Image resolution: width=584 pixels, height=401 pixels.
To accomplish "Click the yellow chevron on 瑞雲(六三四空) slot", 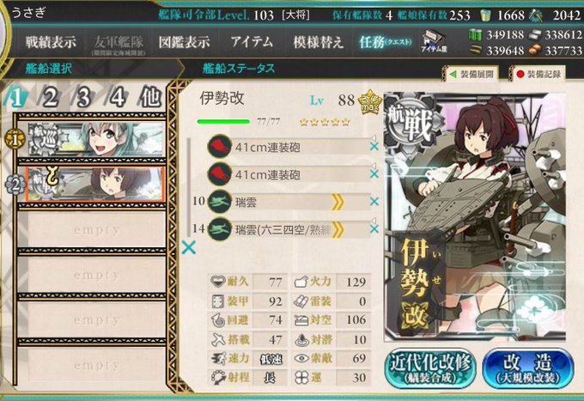I will pos(338,230).
